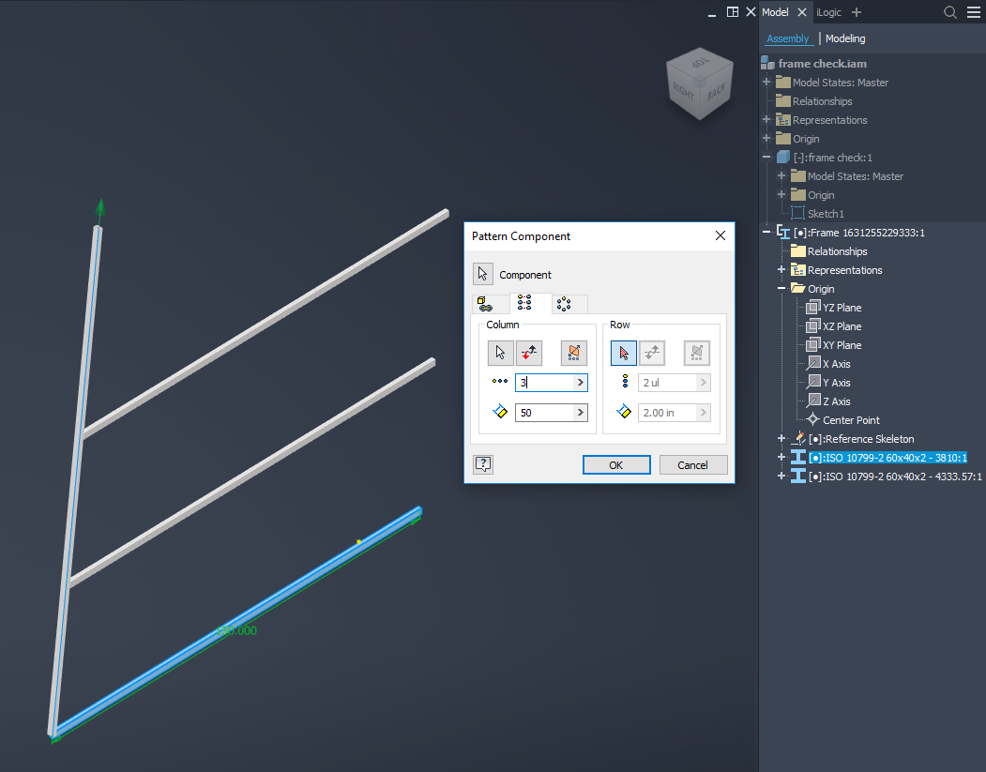This screenshot has height=772, width=986.
Task: Click the 150.000 dimension in viewport
Action: [236, 630]
